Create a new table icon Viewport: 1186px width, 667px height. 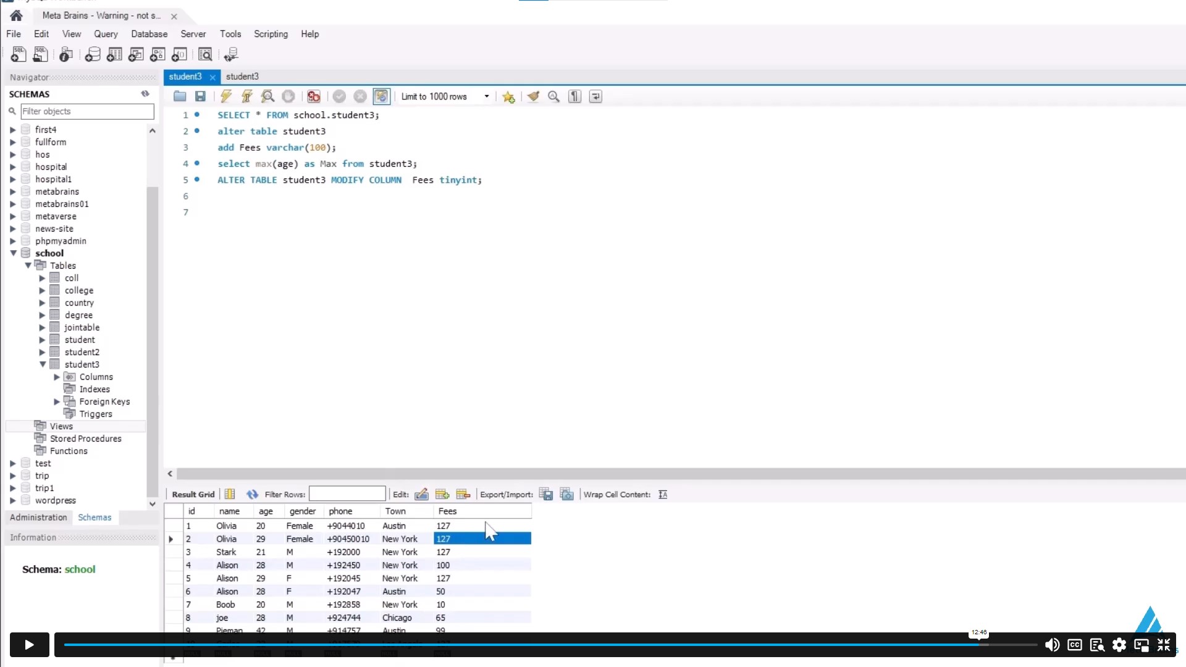(114, 54)
